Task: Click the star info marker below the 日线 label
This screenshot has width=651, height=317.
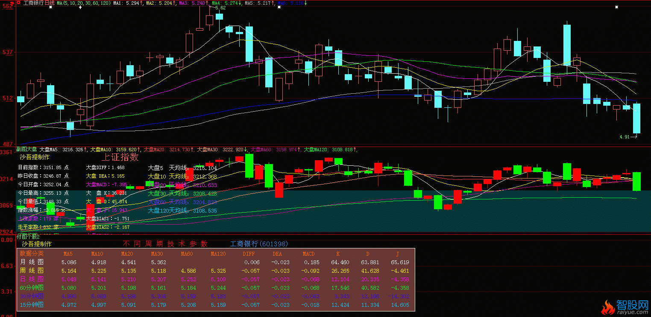Action: 51,7
